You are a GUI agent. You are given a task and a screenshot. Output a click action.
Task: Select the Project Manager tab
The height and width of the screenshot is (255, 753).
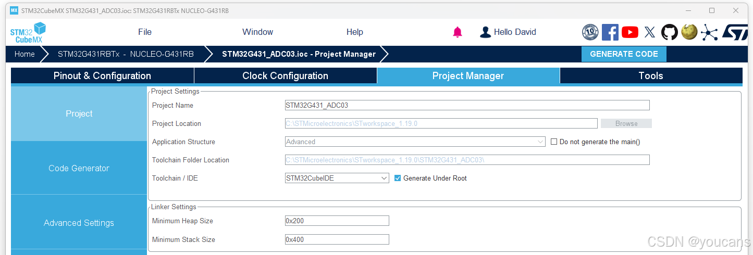468,76
